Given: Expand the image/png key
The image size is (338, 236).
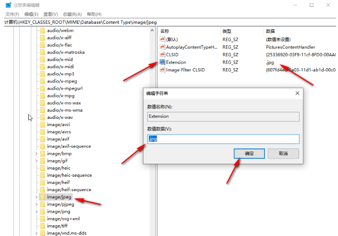Looking at the screenshot, I should tap(36, 211).
